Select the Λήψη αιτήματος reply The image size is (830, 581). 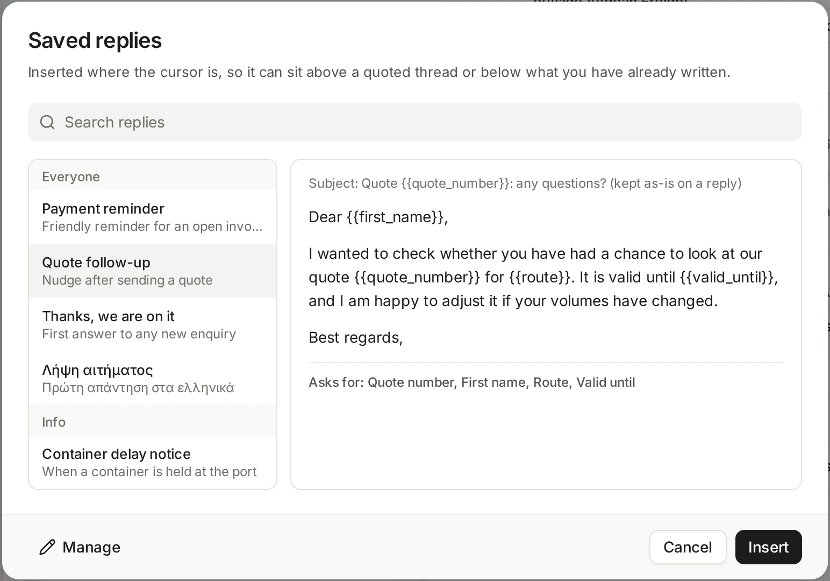point(153,378)
